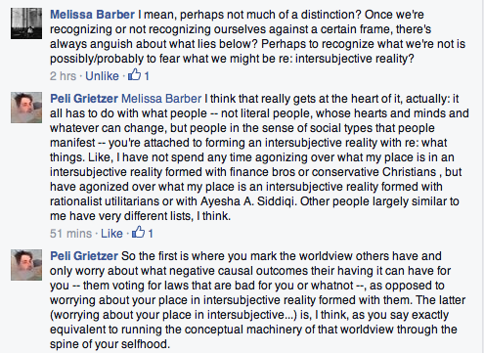
Task: Click Peli Grietzer name on second comment
Action: coord(84,99)
